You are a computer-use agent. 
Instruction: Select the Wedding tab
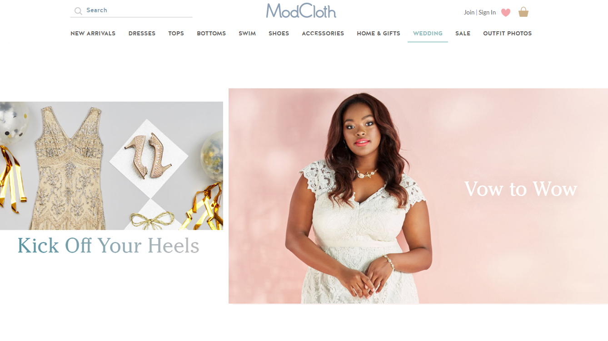[428, 34]
